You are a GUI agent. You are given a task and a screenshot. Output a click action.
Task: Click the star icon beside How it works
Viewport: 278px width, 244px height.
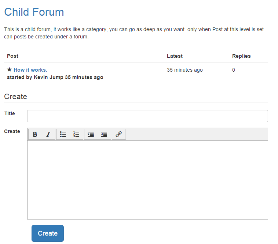10,70
